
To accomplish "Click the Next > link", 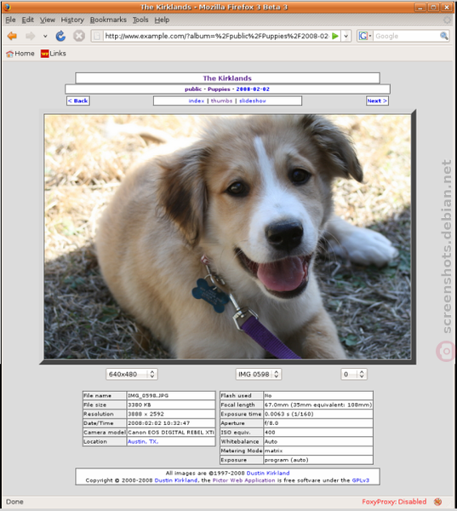I will pyautogui.click(x=377, y=100).
